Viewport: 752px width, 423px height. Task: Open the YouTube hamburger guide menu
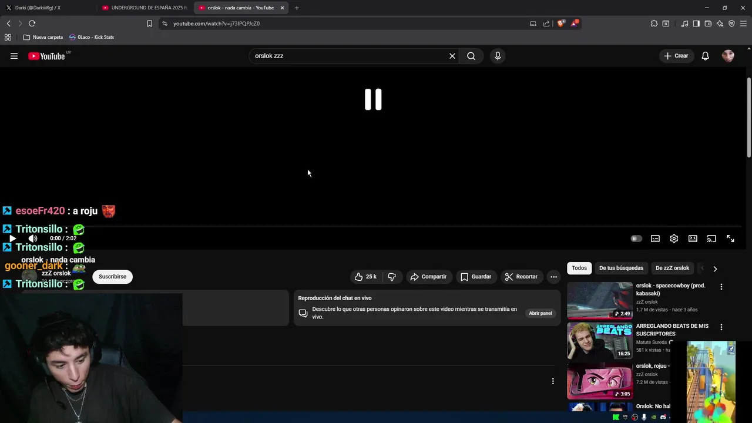(14, 56)
